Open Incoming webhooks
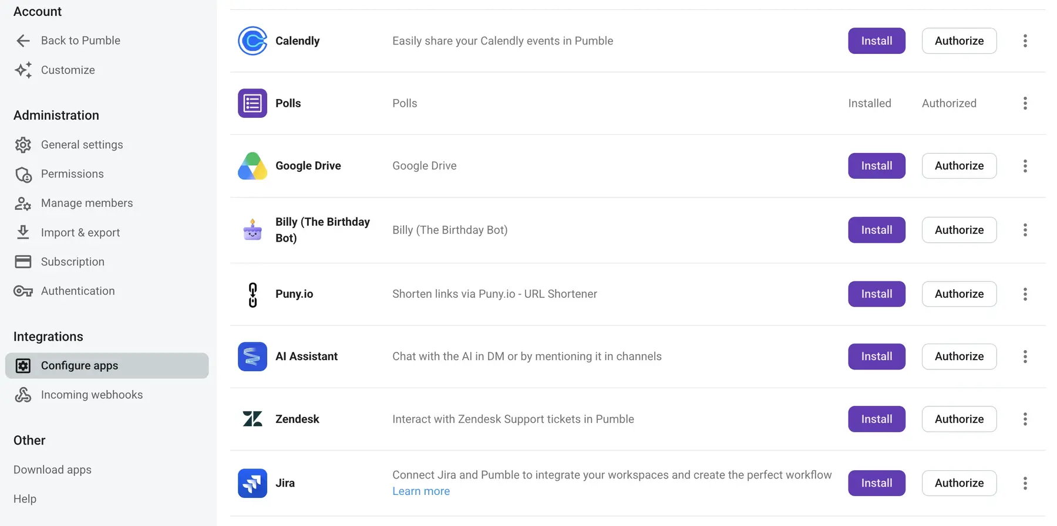This screenshot has height=526, width=1057. [x=92, y=395]
